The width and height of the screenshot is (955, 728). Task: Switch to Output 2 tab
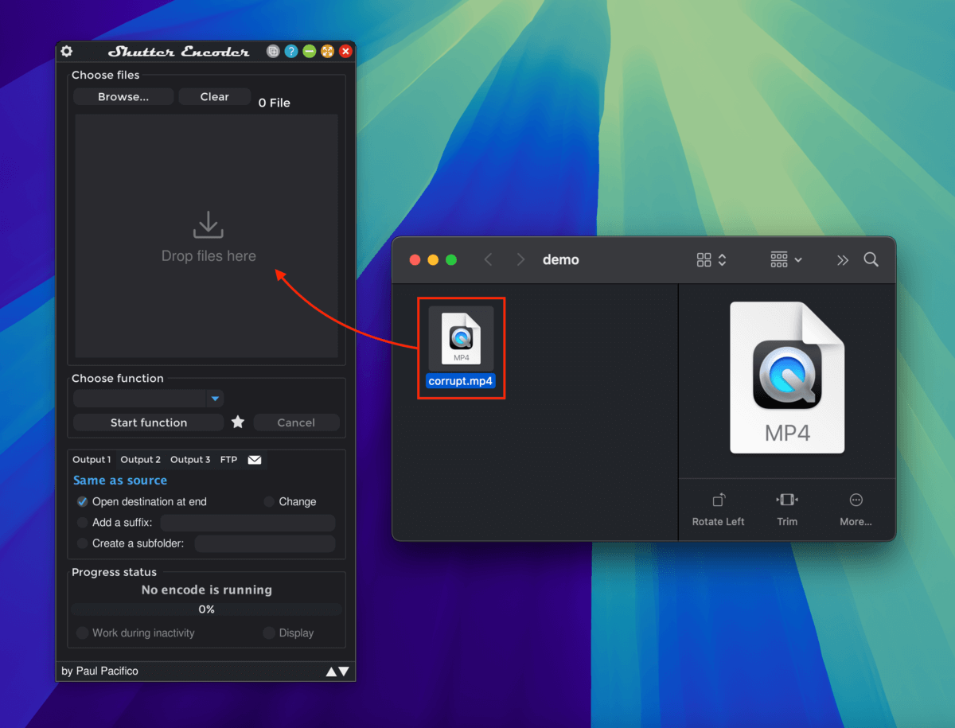tap(141, 459)
